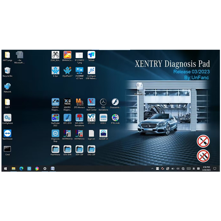Viewport: 221px width, 221px height.
Task: Click the Diagnosis Stop icon
Action: click(x=55, y=133)
